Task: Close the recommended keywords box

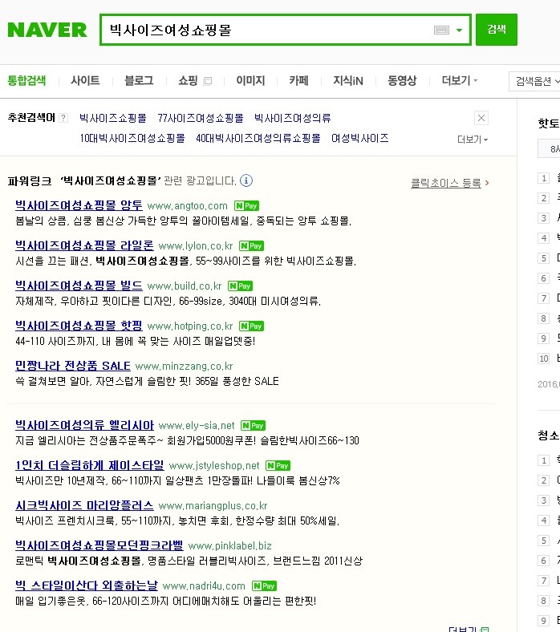Action: pos(481,118)
